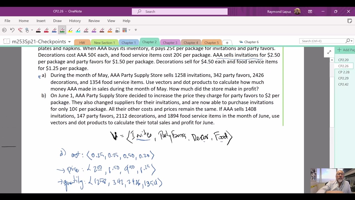Viewport: 355px width, 200px height.
Task: Switch to the Chapter 5 section tab
Action: click(212, 43)
